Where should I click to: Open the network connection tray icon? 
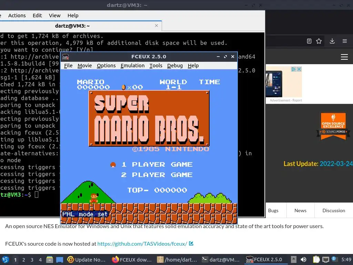(325, 259)
